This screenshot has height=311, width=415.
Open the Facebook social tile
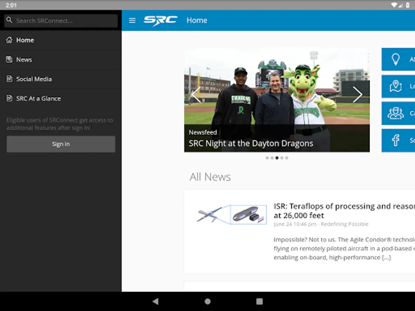click(x=398, y=141)
